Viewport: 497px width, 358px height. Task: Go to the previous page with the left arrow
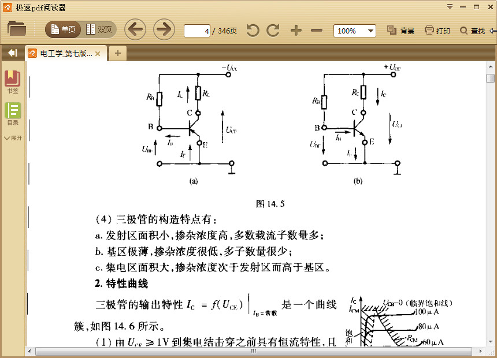(x=135, y=29)
